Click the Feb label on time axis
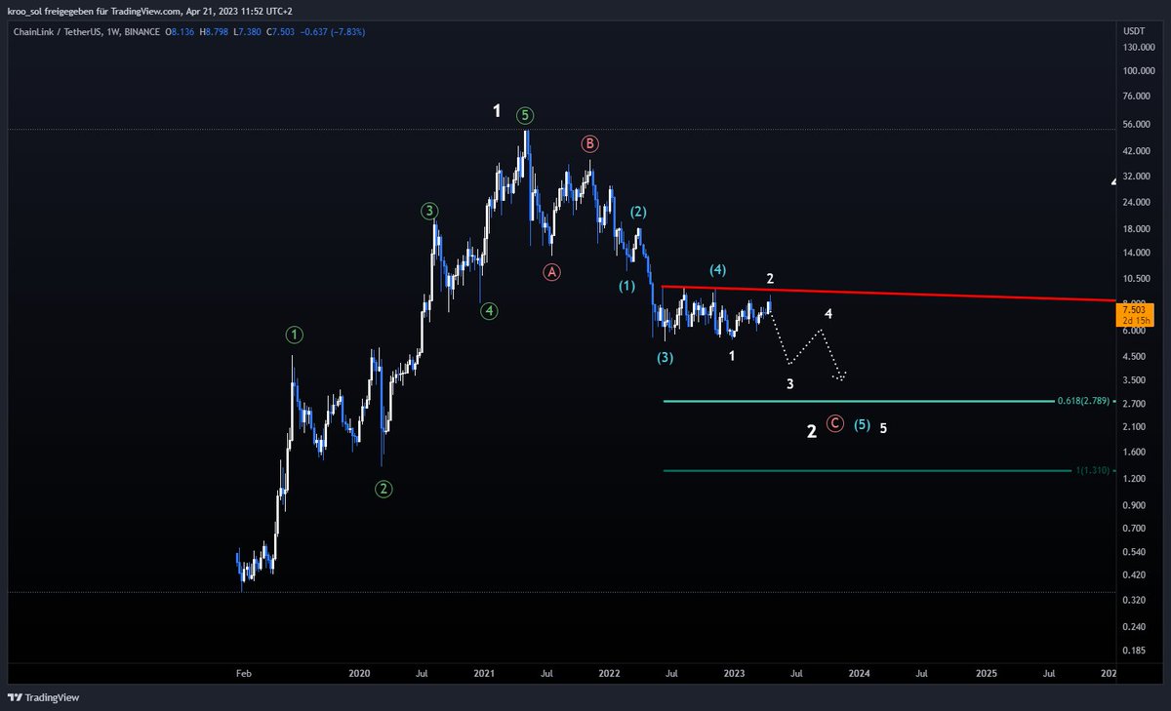Screen dimensions: 1171x711 point(244,673)
